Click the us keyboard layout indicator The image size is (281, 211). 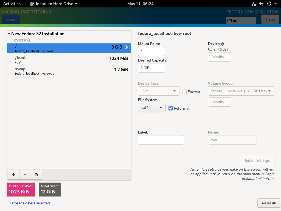pyautogui.click(x=241, y=20)
